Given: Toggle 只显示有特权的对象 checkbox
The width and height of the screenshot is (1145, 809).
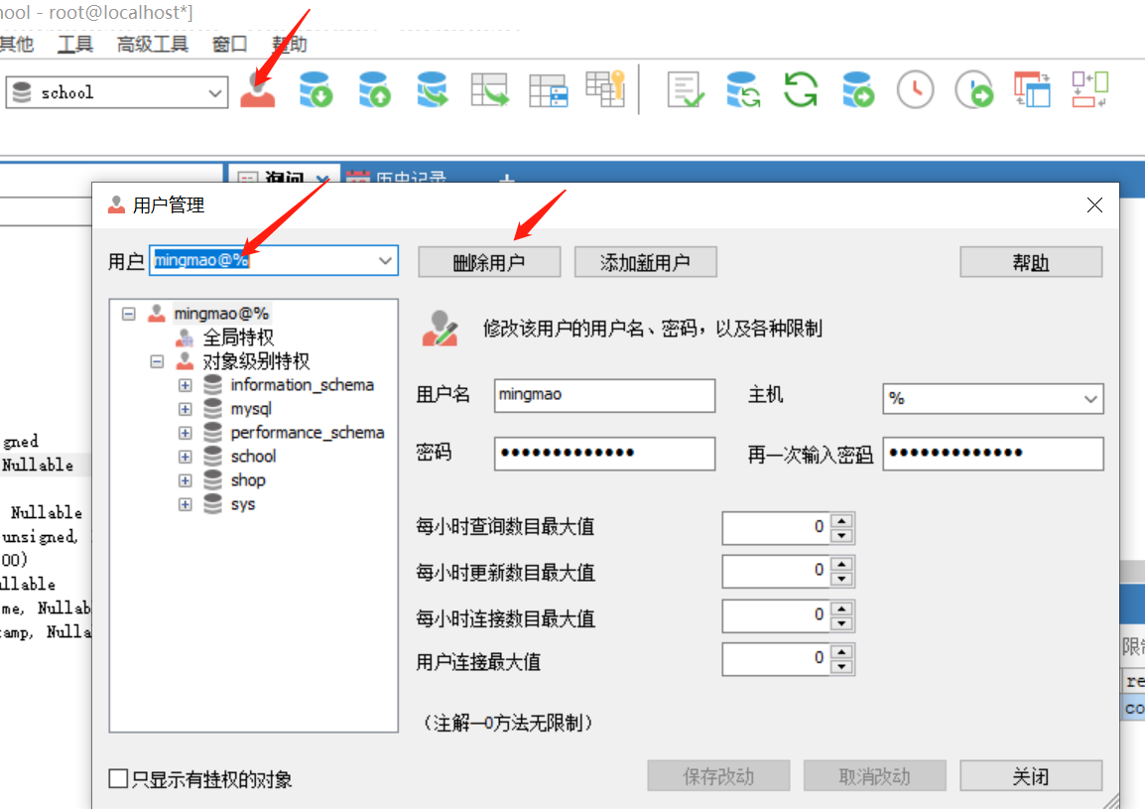Looking at the screenshot, I should tap(118, 779).
